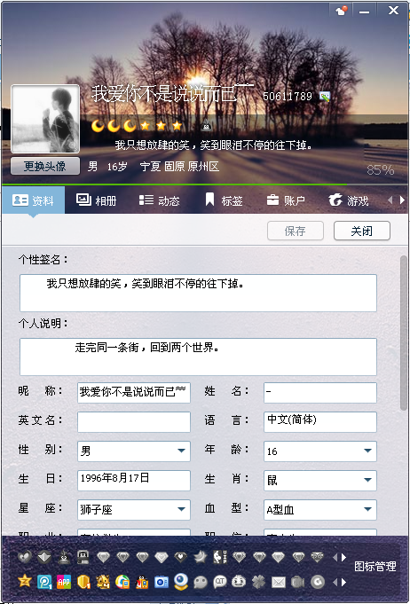
Task: Click the empty 英文名 English name field
Action: pyautogui.click(x=134, y=422)
